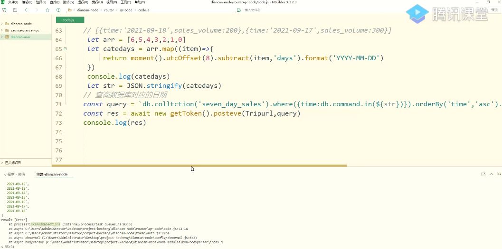Collapse the code fold at line 65
Viewport: 502px width, 249px height.
pos(66,49)
